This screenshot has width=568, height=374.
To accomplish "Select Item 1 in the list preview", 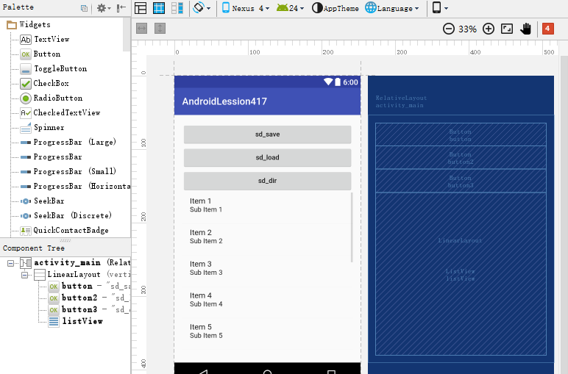I will coord(267,205).
